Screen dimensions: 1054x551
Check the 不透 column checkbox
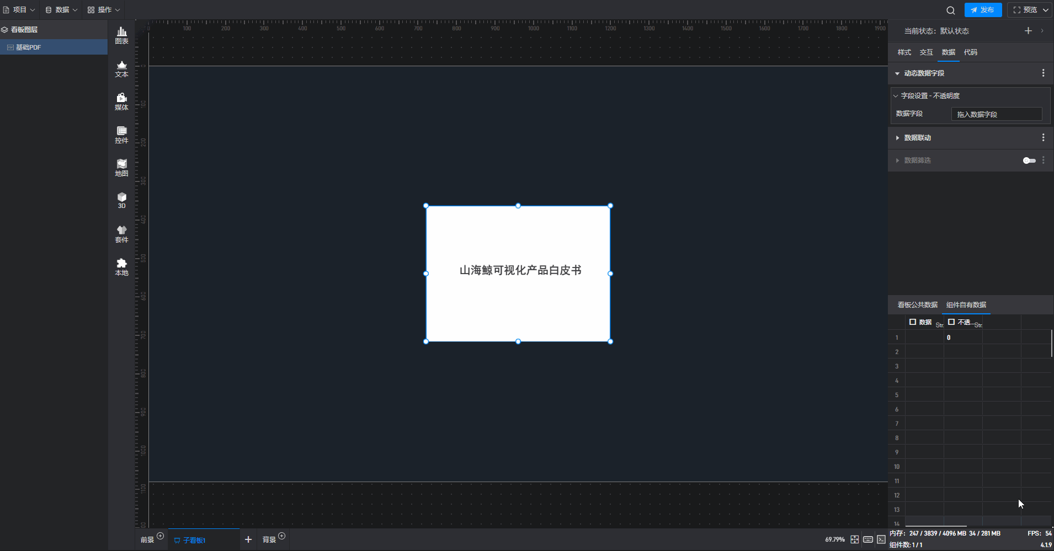click(x=951, y=322)
